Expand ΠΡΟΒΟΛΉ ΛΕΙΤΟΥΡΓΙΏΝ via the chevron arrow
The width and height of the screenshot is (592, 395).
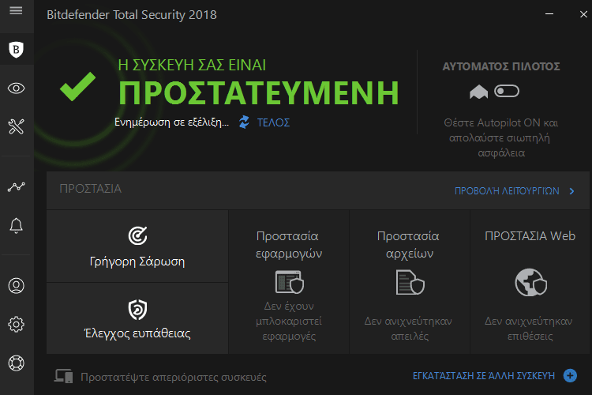tap(572, 191)
